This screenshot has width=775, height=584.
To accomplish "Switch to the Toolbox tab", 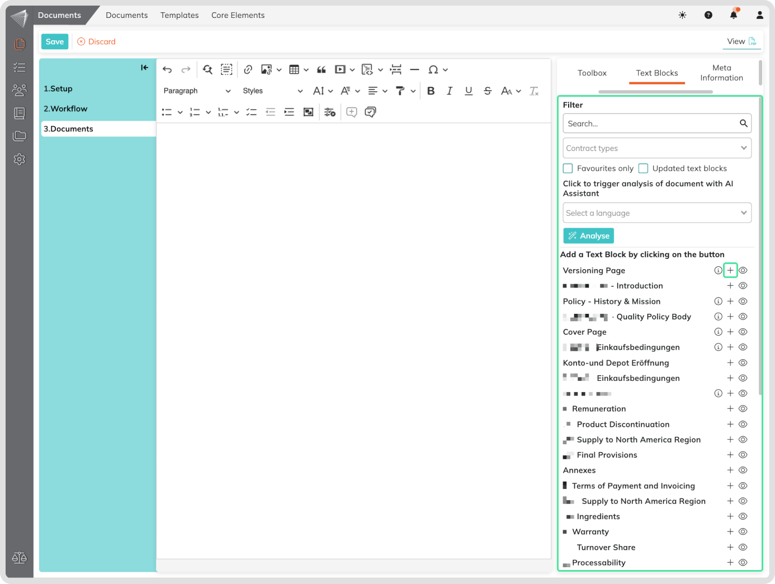I will pyautogui.click(x=592, y=73).
